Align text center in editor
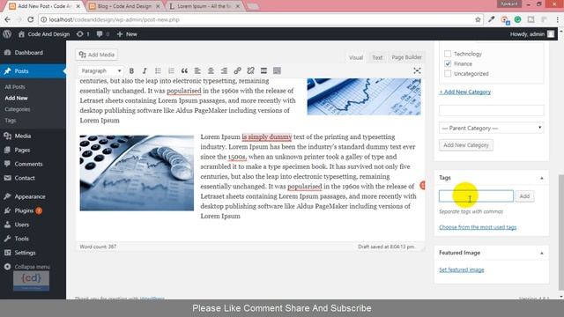The width and height of the screenshot is (564, 317). click(x=211, y=70)
